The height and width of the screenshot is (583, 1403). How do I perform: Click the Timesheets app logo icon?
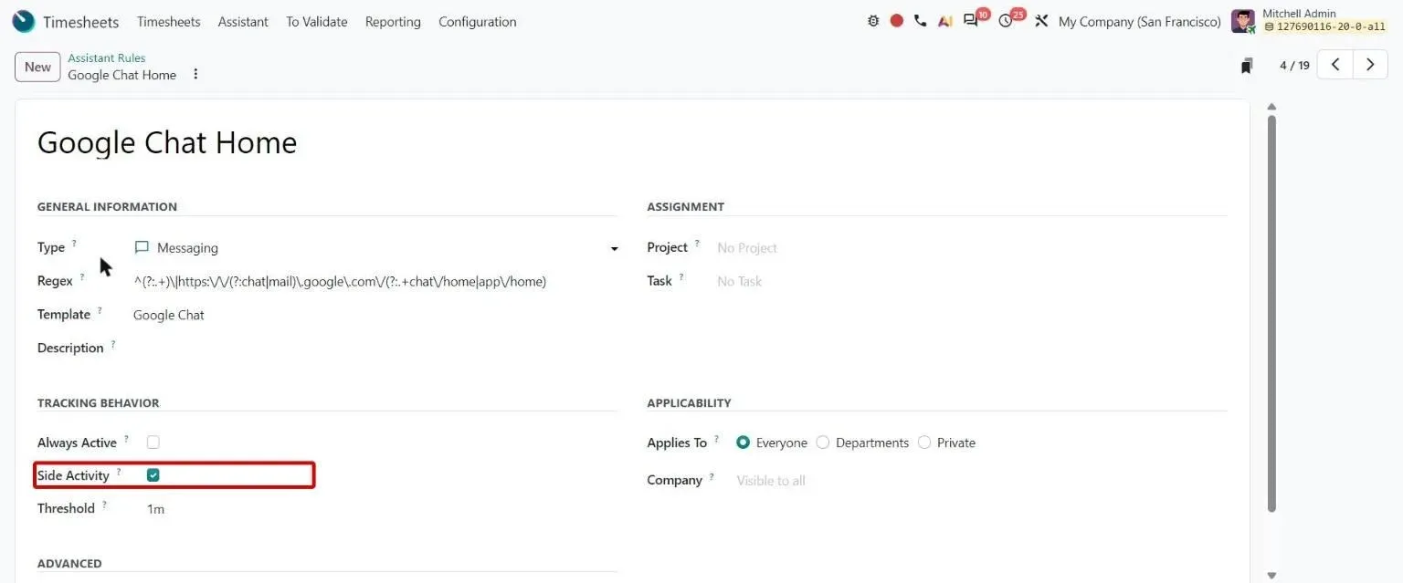coord(23,21)
